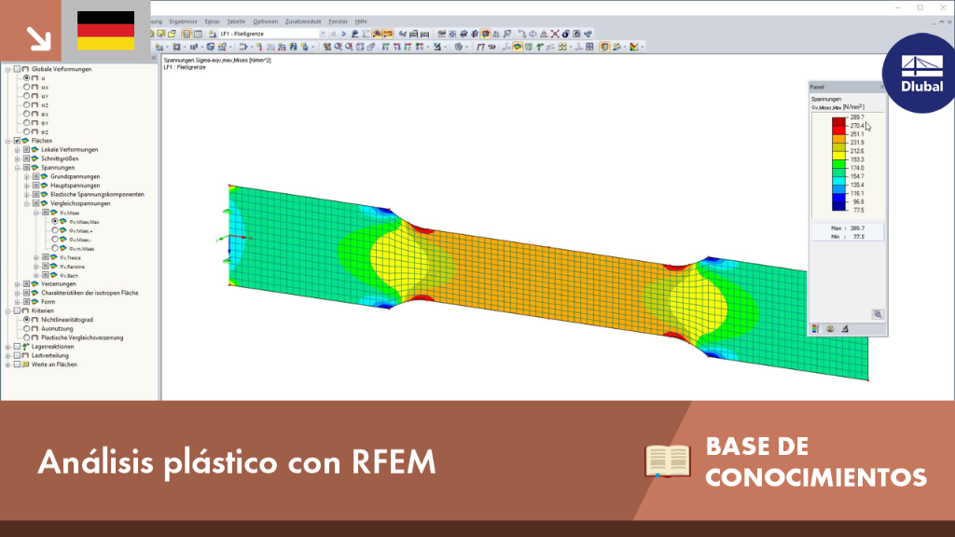Toggle the highlighted surface results display icon
The height and width of the screenshot is (537, 955).
(517, 47)
